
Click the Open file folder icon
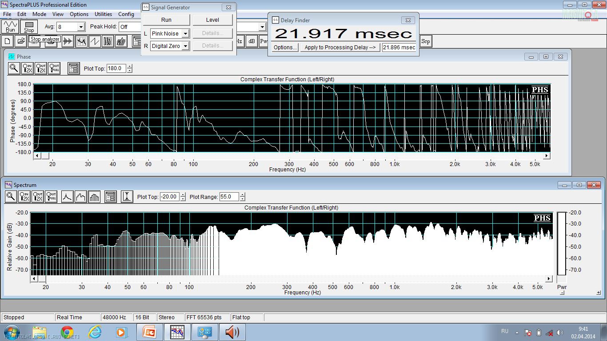pos(21,41)
